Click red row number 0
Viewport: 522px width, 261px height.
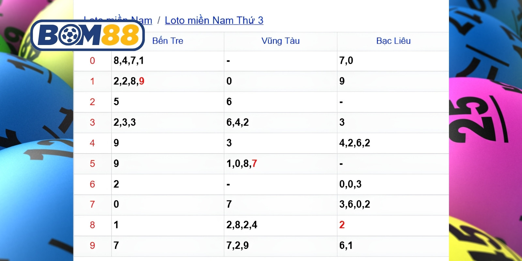(92, 61)
